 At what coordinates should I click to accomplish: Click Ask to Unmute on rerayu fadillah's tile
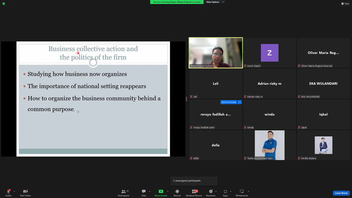[x=229, y=102]
